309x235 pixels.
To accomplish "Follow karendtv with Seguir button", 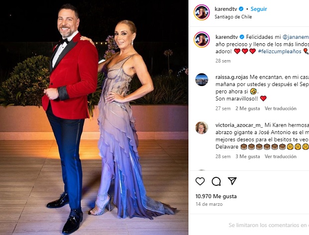I will [259, 9].
